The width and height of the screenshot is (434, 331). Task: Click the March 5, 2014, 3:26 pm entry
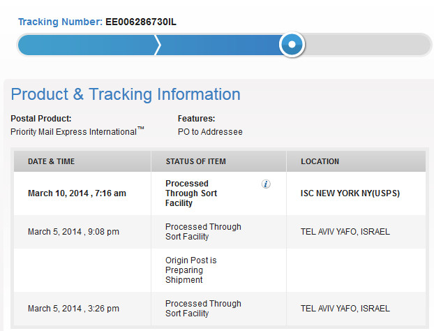point(73,309)
